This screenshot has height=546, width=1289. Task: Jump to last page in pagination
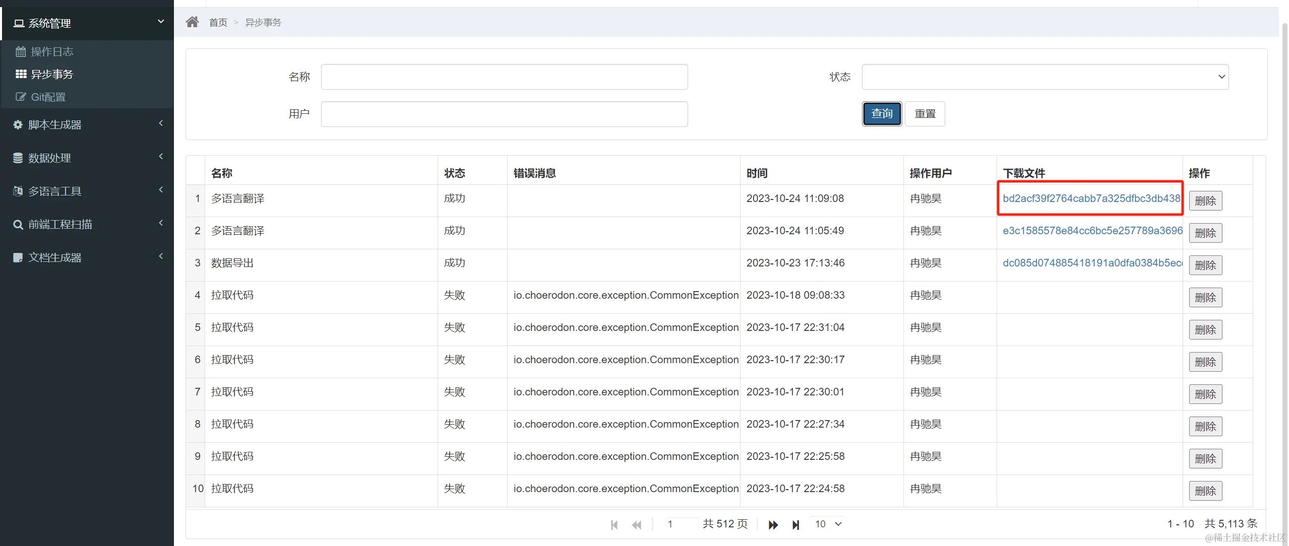[x=795, y=525]
